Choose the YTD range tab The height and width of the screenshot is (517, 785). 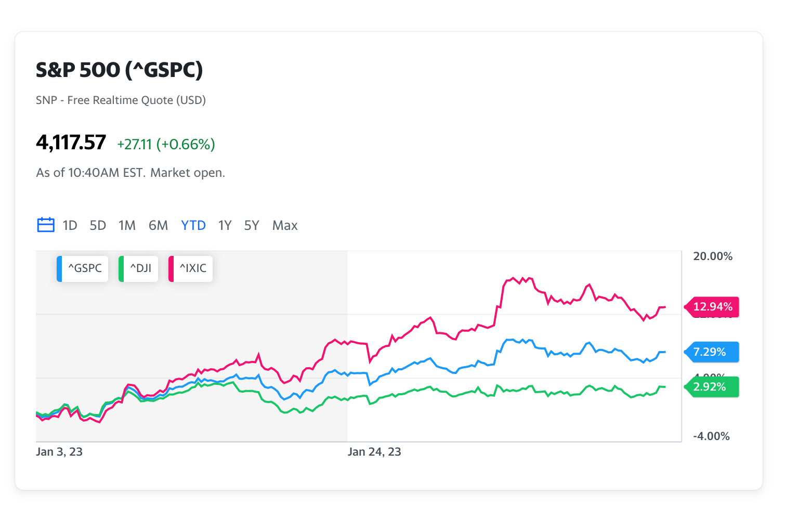tap(193, 225)
